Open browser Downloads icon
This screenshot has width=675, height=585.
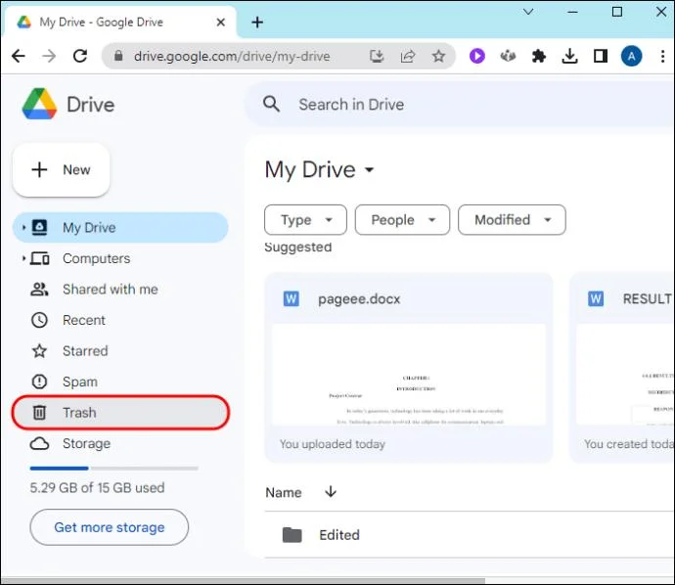click(x=569, y=56)
